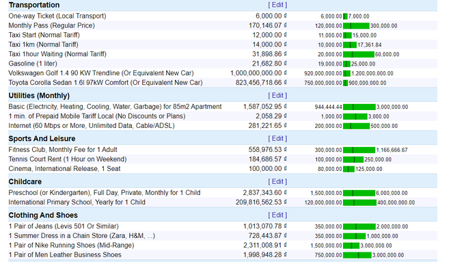Click range bar for Fitness Club monthly fee
Viewport: 451px width, 262px height.
click(x=359, y=150)
